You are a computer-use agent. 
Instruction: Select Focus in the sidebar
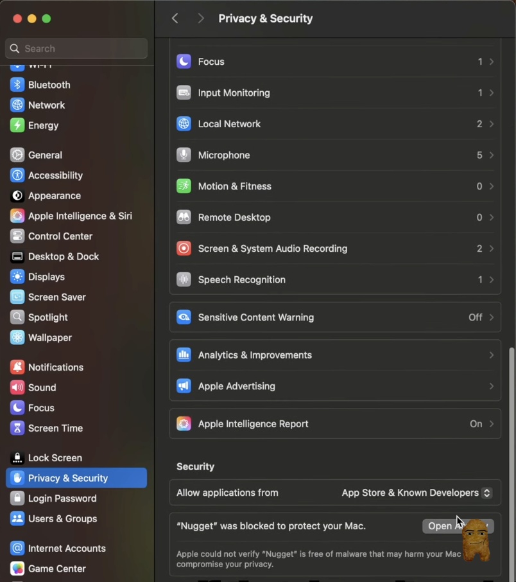pyautogui.click(x=76, y=408)
